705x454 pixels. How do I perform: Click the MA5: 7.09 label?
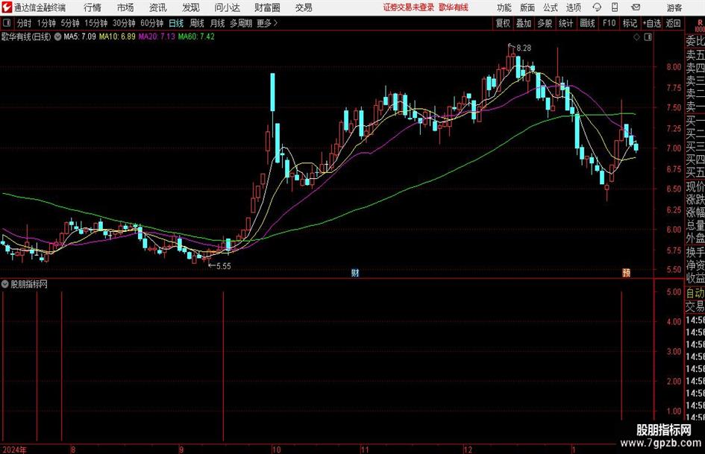(80, 37)
